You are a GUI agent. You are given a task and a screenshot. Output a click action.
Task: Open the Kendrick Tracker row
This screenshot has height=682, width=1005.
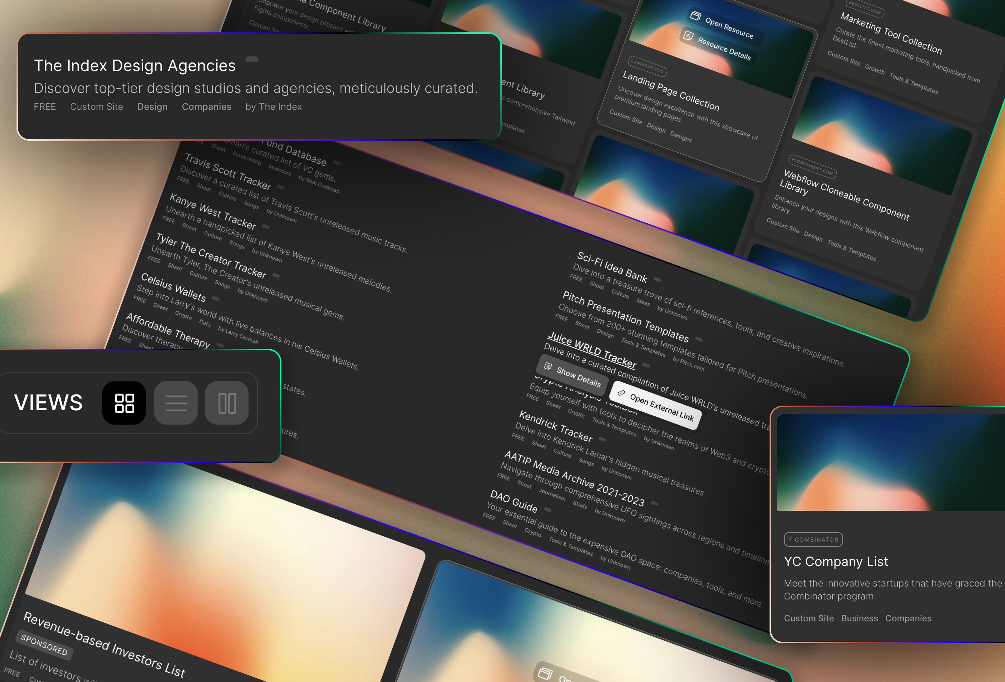[556, 426]
